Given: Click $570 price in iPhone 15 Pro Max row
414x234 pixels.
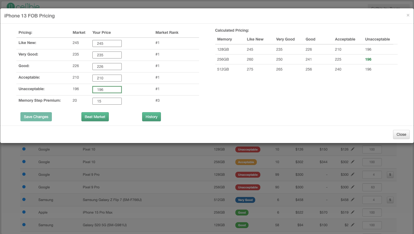Looking at the screenshot, I should pyautogui.click(x=323, y=212).
